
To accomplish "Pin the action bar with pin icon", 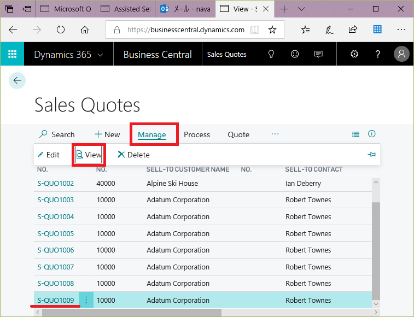I will [372, 155].
